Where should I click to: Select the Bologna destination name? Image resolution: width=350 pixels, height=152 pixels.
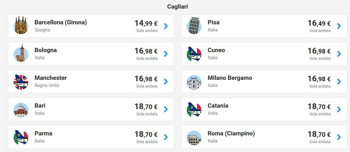pos(46,50)
